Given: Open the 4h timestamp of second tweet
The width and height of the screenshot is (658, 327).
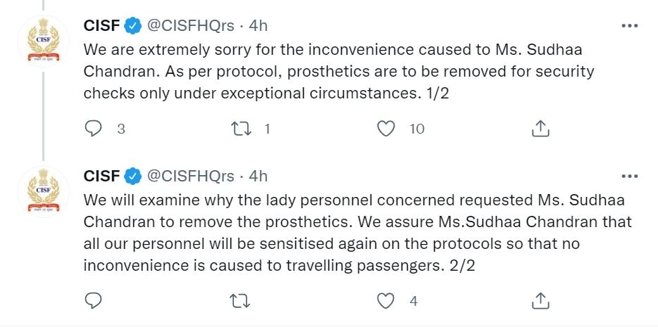Looking at the screenshot, I should [259, 175].
